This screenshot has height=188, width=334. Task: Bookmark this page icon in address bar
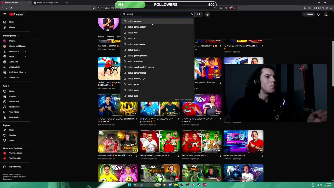coord(93,8)
